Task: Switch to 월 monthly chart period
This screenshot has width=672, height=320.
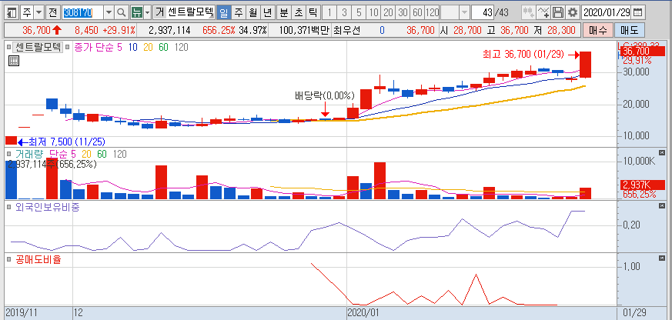Action: (x=252, y=13)
